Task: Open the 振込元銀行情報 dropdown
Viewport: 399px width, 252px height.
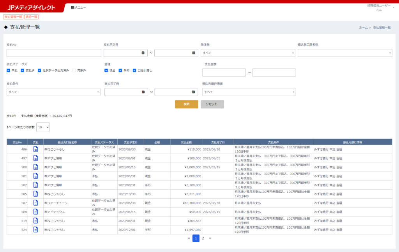Action: click(x=249, y=92)
